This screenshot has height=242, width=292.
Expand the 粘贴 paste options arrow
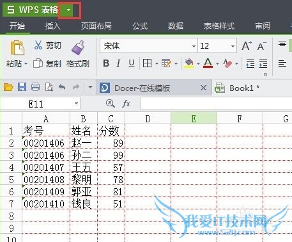26,63
